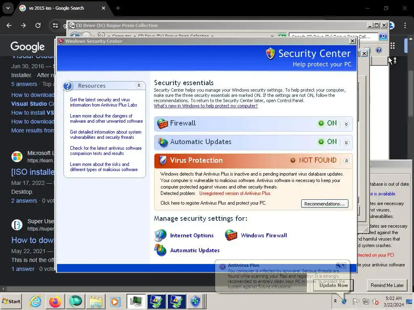The image size is (414, 310).
Task: Click the Security Center shield logo icon
Action: tap(270, 54)
